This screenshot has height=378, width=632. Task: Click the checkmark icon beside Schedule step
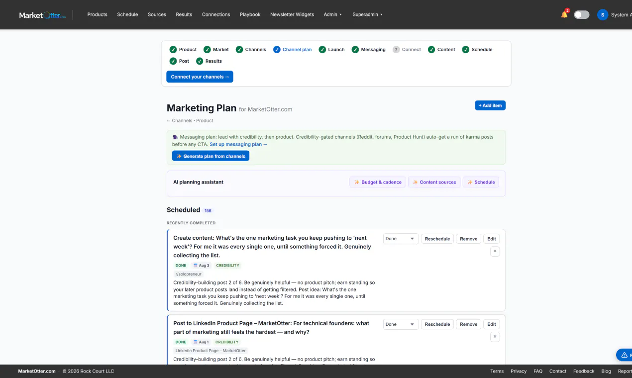point(466,49)
